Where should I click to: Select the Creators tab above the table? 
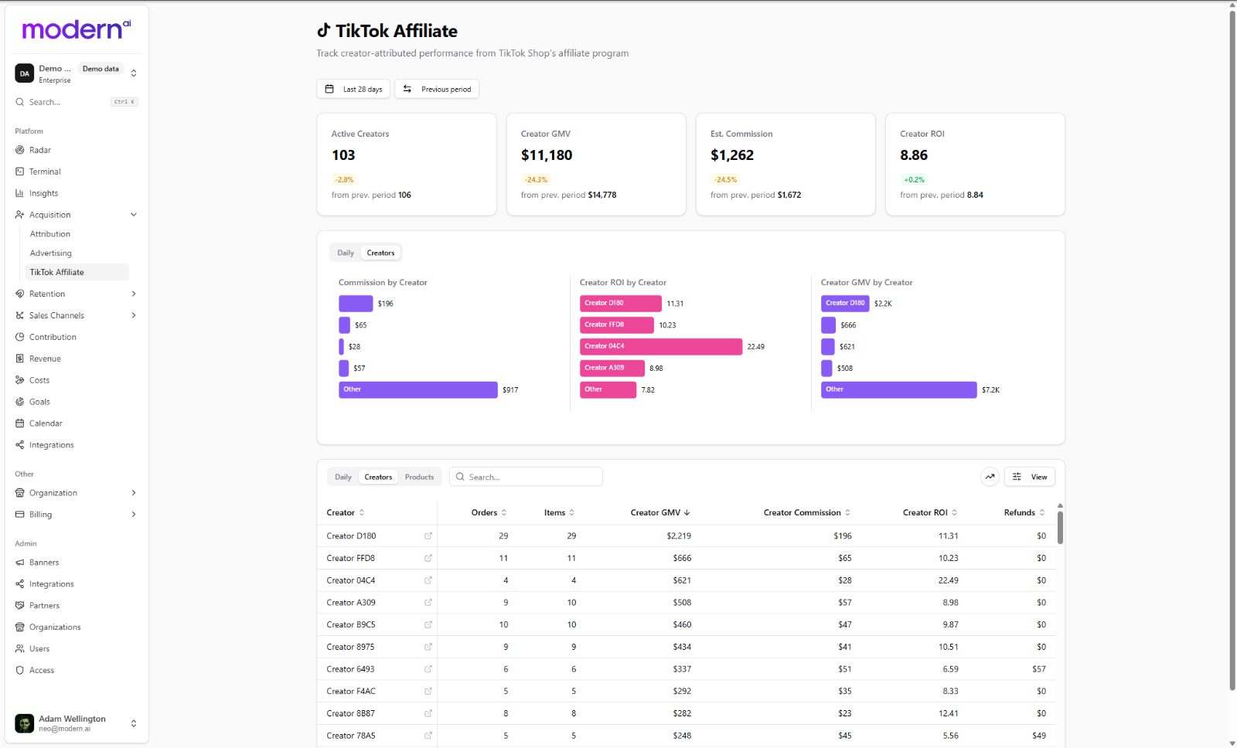coord(378,477)
